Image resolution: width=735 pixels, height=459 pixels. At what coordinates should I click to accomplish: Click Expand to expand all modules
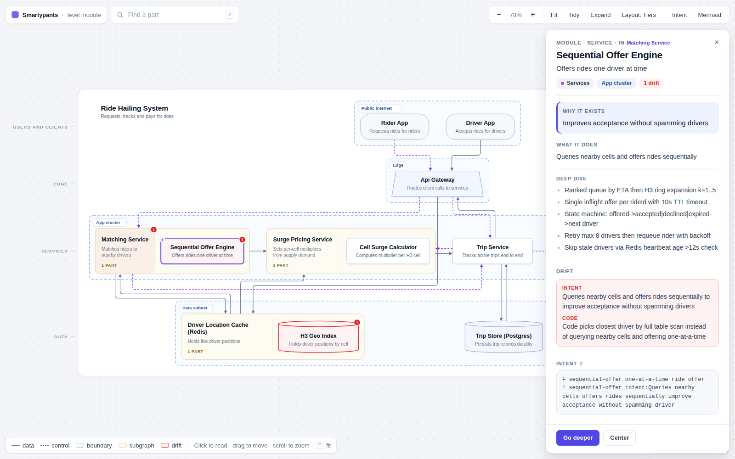[600, 15]
